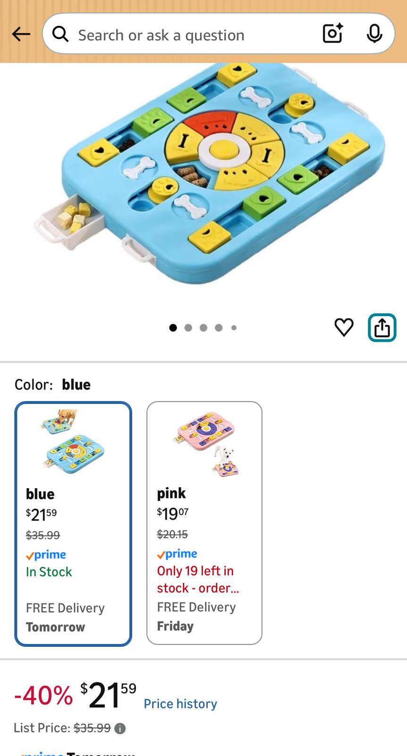Tap the search magnifier icon

[x=60, y=34]
